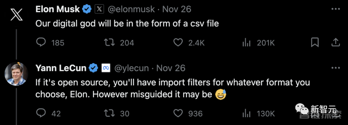348x125 pixels.
Task: View analytics showing 201K views
Action: [x=247, y=43]
